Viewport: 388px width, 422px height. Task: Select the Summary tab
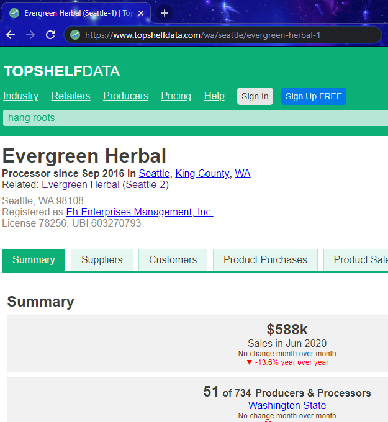coord(34,259)
